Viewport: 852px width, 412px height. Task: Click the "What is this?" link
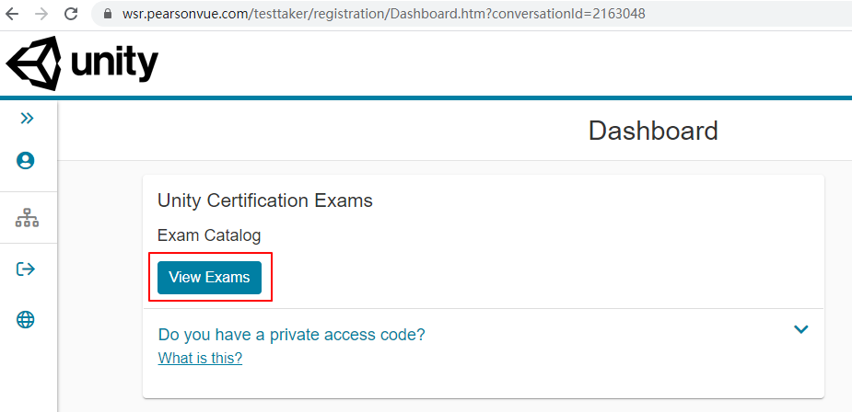tap(200, 358)
